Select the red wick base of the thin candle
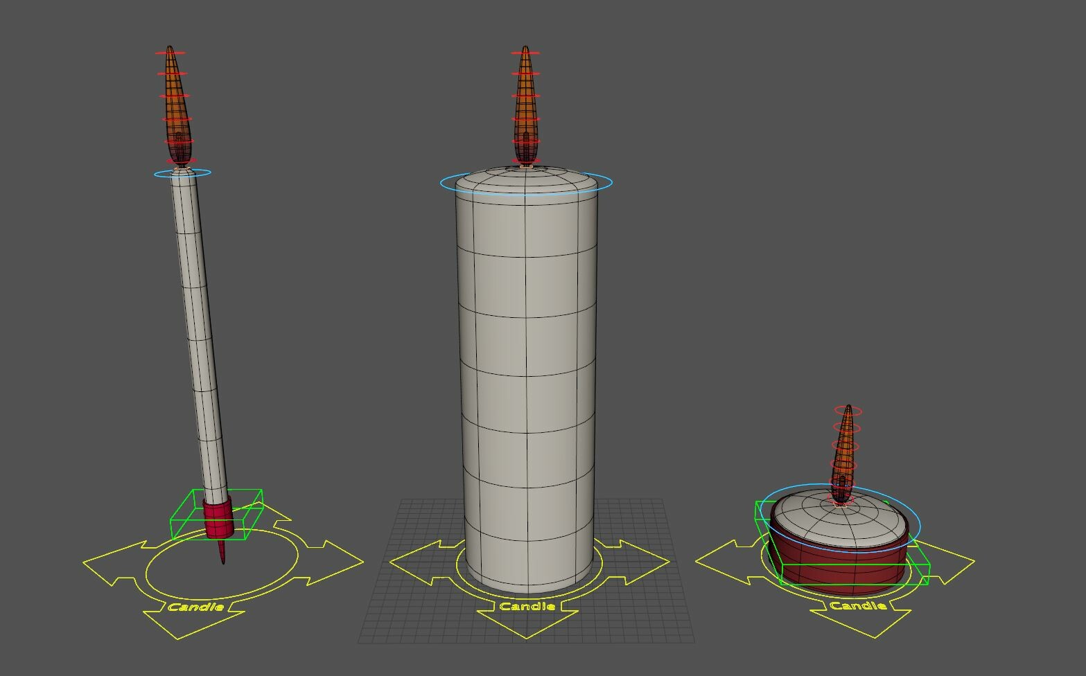 218,519
